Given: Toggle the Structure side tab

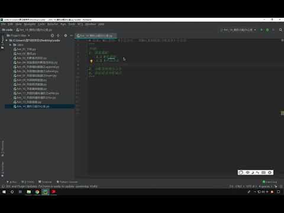Looking at the screenshot, I should pyautogui.click(x=2, y=149).
